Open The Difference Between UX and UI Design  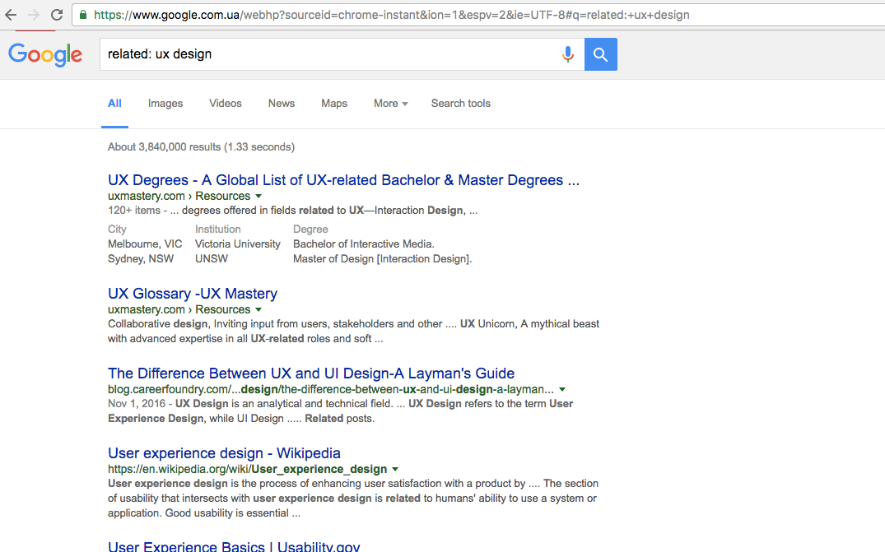(x=311, y=373)
